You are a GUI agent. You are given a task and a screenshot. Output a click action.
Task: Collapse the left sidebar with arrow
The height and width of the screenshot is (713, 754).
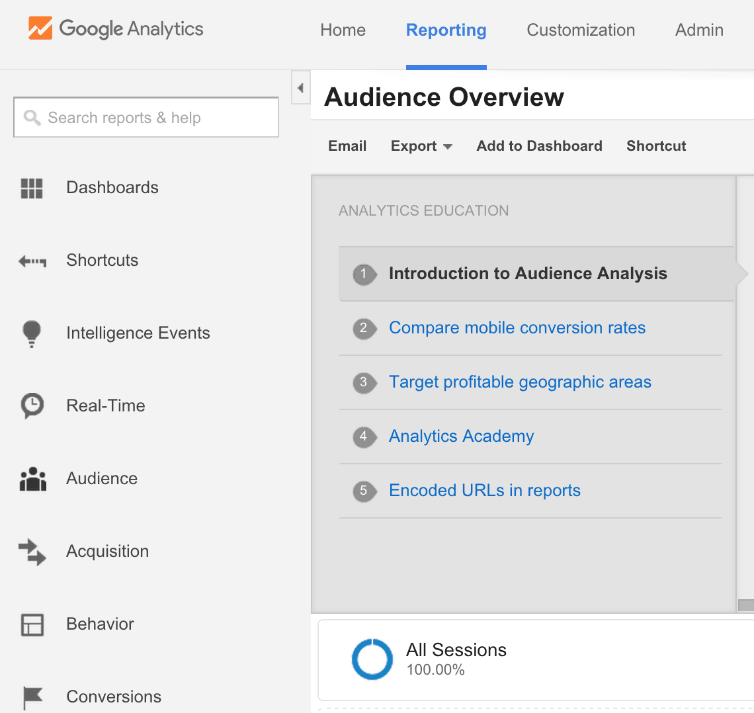point(300,87)
